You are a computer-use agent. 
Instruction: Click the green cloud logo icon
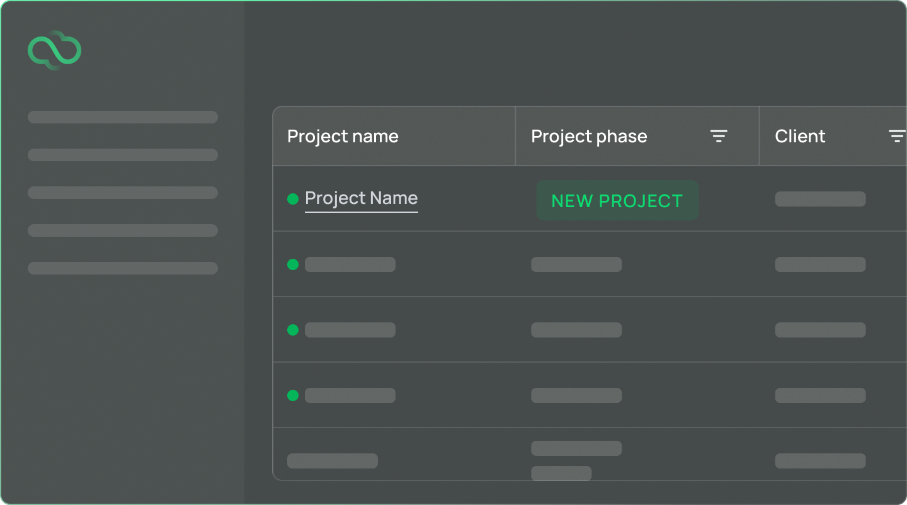coord(55,50)
